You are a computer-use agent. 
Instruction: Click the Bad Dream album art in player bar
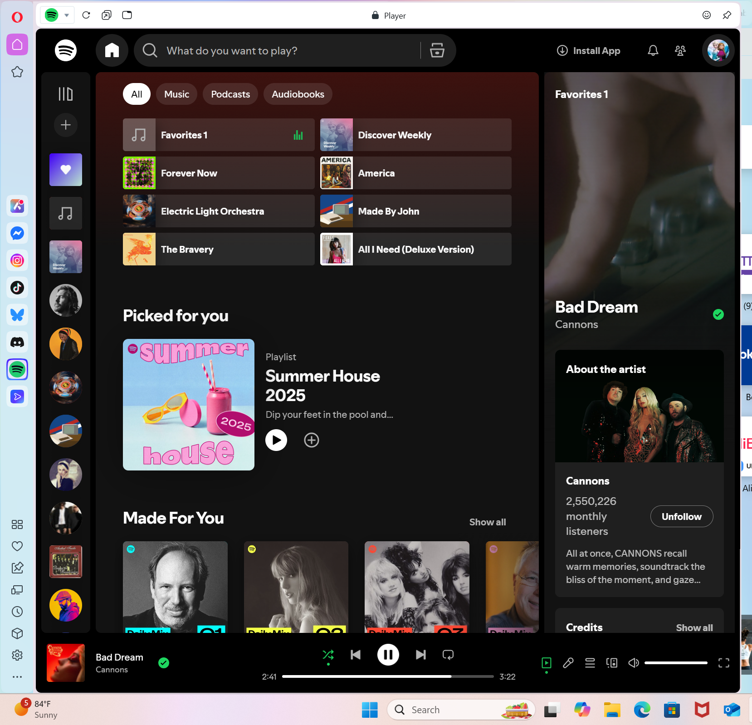click(x=66, y=663)
